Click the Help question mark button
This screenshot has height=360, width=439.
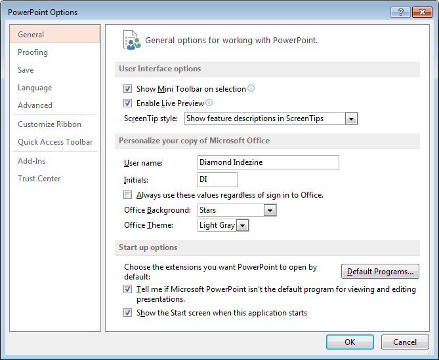(x=400, y=12)
